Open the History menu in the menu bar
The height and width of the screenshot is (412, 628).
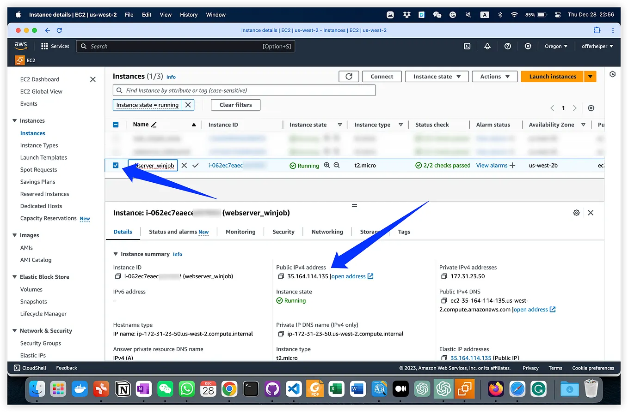pos(189,14)
